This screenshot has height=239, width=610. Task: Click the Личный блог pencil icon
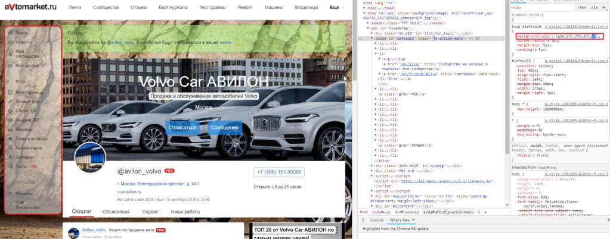coord(10,102)
